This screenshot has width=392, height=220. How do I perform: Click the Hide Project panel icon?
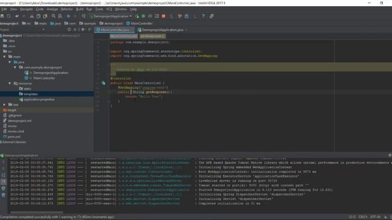pos(90,30)
